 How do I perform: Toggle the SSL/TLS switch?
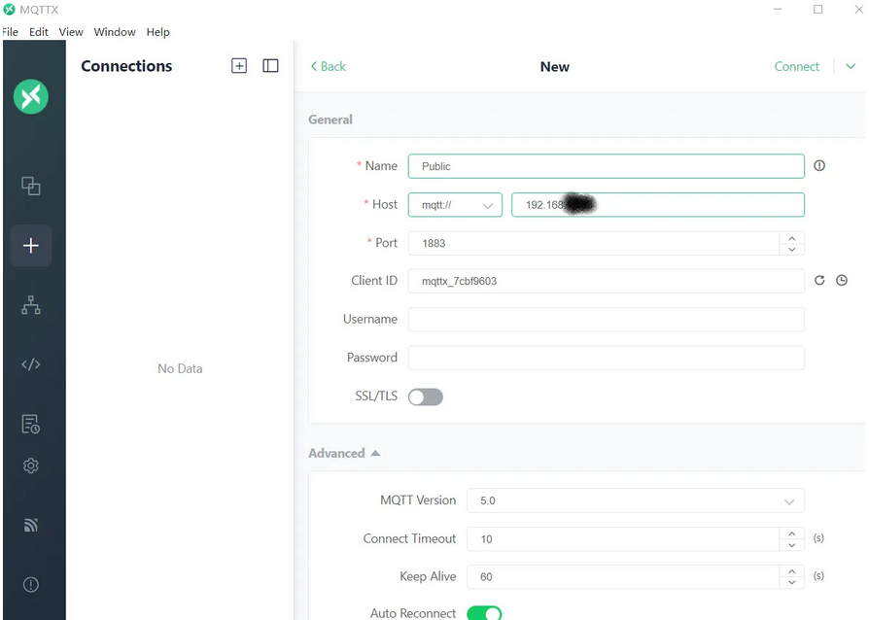pos(426,396)
